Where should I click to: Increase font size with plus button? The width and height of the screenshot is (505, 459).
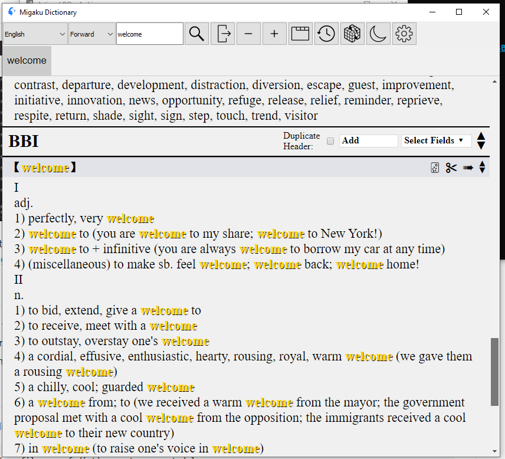274,34
